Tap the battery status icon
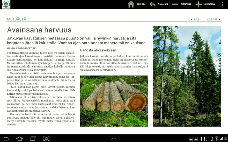The image size is (228, 142). [225, 139]
